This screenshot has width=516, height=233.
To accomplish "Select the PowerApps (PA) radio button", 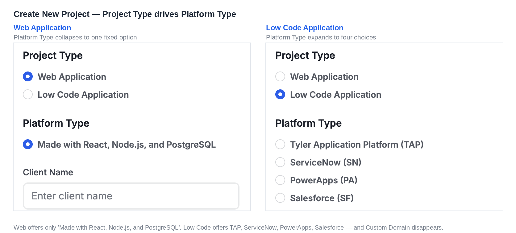I will (280, 180).
